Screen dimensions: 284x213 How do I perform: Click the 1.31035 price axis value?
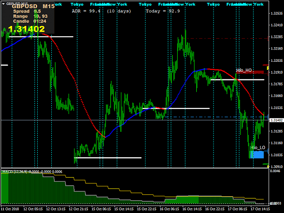coord(277,155)
